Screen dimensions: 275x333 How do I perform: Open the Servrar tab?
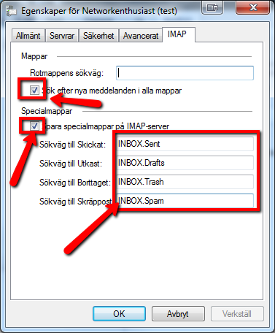(x=62, y=36)
